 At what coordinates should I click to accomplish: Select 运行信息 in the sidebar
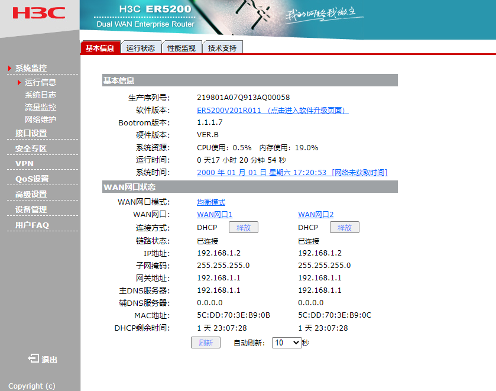(40, 82)
